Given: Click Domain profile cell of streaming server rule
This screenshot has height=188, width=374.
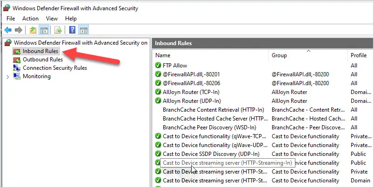Looking at the screenshot, I should [360, 180].
